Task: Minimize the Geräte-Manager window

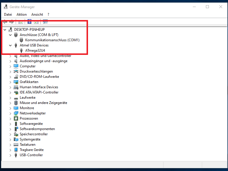Action: click(x=194, y=7)
